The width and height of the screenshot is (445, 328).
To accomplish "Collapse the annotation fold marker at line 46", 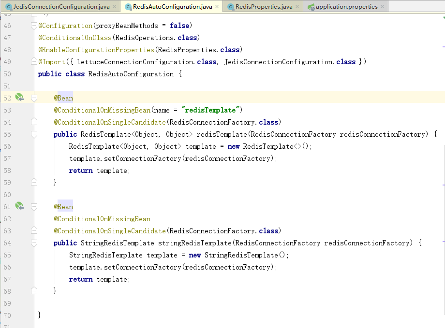I will [34, 26].
